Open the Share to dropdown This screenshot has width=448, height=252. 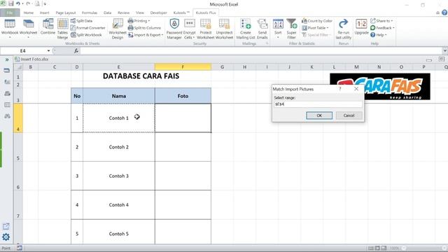[x=381, y=21]
